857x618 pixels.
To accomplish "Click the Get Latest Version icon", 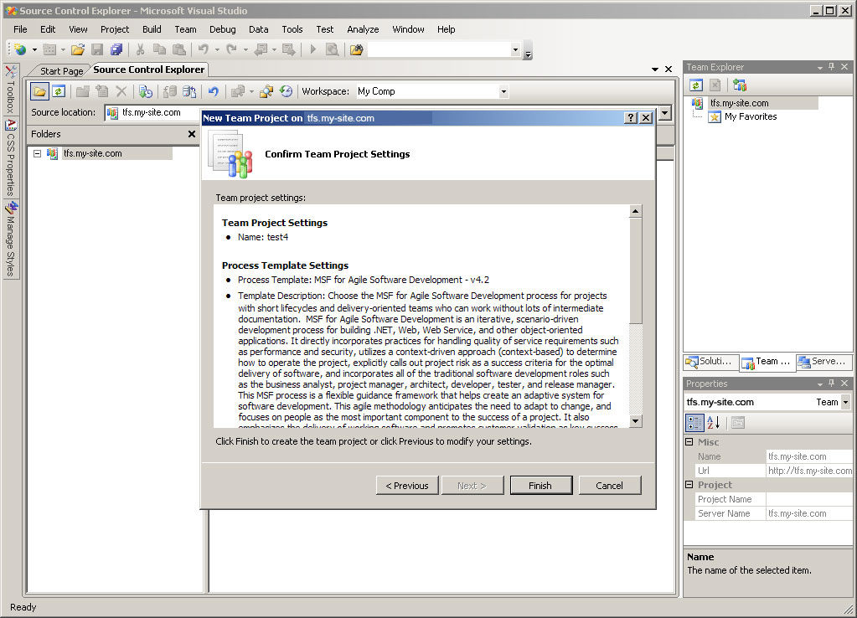I will click(146, 91).
